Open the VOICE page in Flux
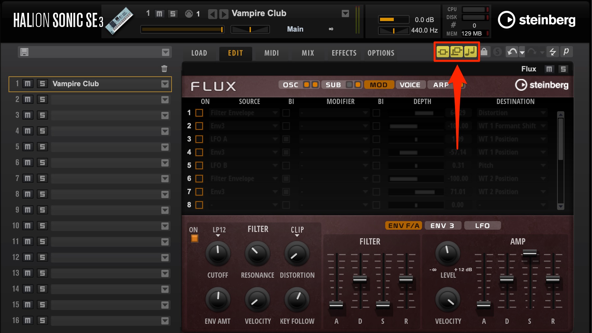 (410, 85)
